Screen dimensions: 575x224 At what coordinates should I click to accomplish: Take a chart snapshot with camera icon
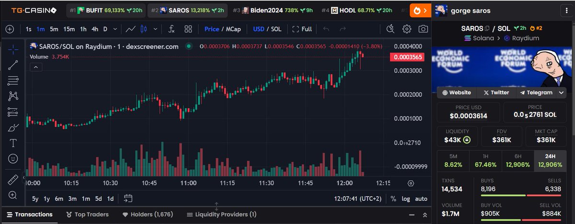[x=423, y=29]
